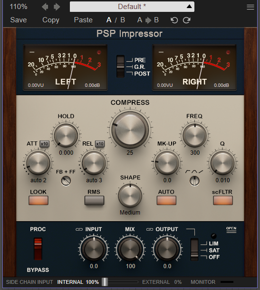
Task: Reset the RIGHT meter red peak LED
Action: pos(228,52)
